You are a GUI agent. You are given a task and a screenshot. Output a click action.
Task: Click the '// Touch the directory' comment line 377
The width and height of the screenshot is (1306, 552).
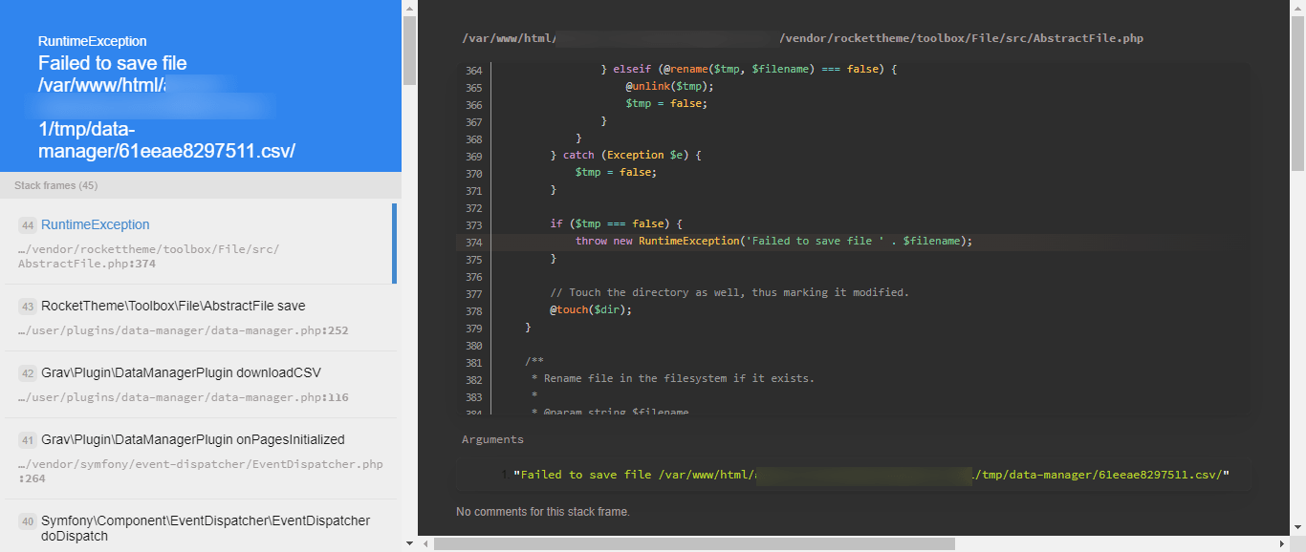729,293
